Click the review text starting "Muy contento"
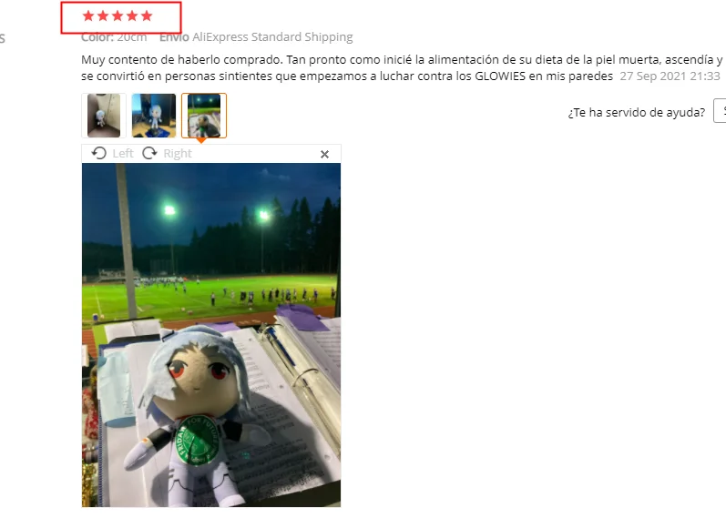 tap(402, 67)
